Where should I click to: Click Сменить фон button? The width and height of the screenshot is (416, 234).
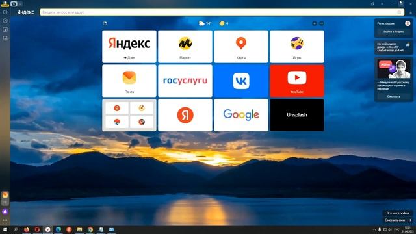(x=395, y=220)
